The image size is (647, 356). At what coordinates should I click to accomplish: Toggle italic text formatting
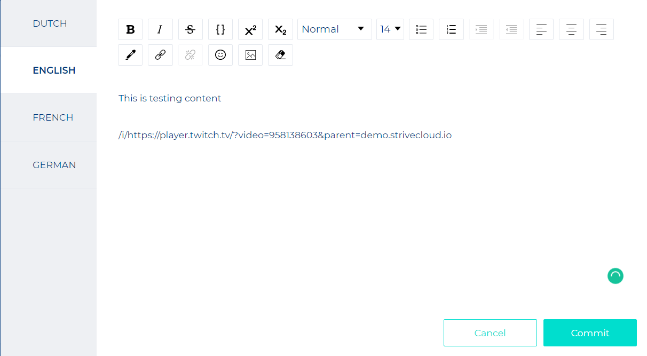[160, 29]
